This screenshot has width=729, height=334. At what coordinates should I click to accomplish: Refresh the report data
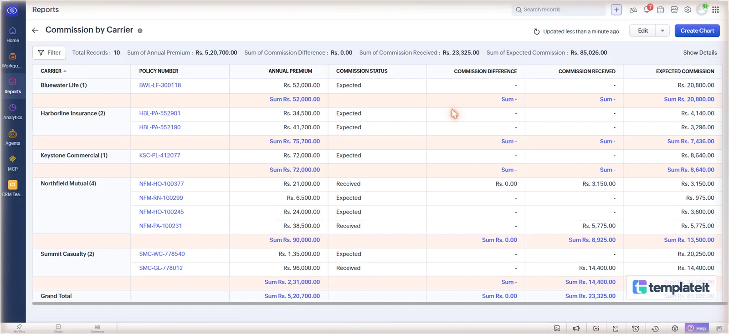[x=537, y=31]
